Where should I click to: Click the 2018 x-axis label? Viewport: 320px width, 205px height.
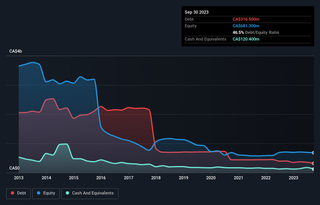click(156, 178)
